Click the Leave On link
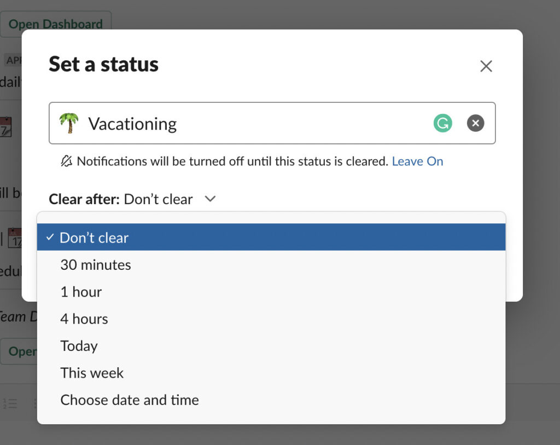 (418, 161)
